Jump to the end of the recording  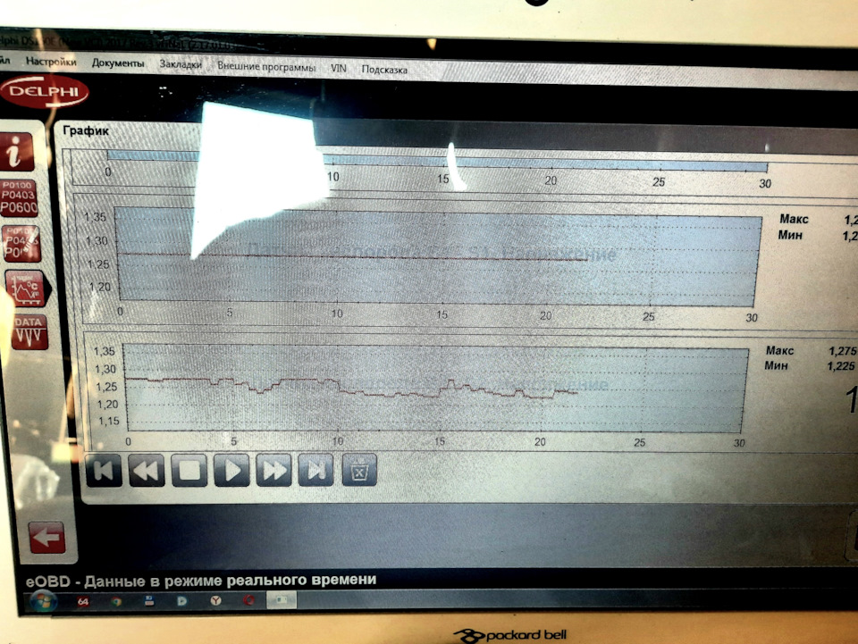(x=315, y=470)
